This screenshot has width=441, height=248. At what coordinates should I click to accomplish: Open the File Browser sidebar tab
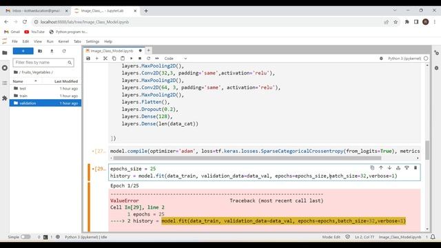tap(5, 52)
